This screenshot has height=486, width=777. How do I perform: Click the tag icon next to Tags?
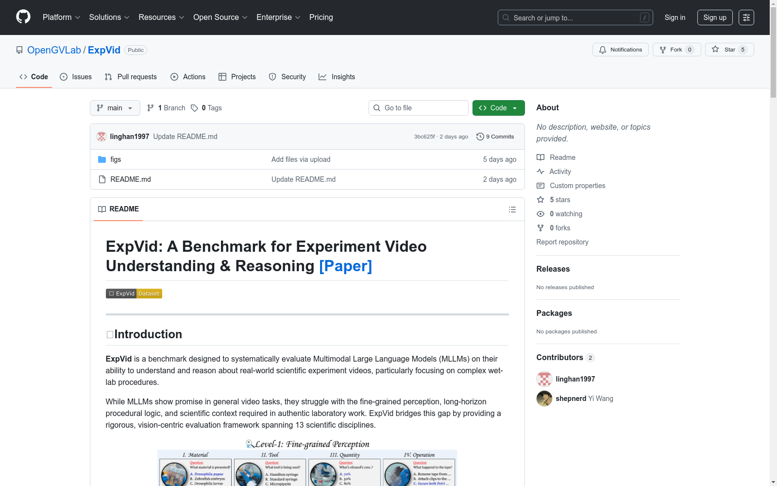194,108
